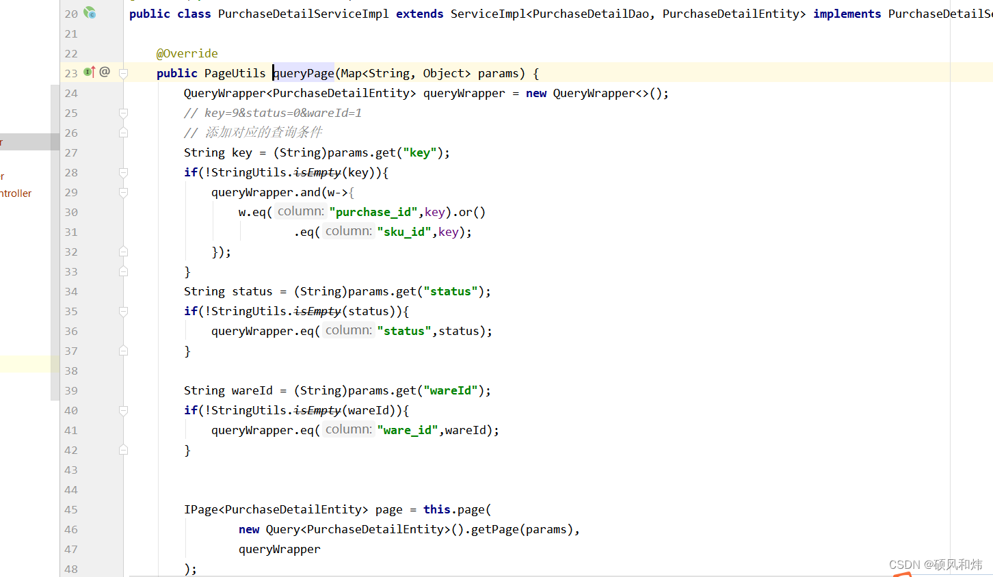Viewport: 993px width, 577px height.
Task: Click the "column:" hint before "sku_id"
Action: (349, 231)
